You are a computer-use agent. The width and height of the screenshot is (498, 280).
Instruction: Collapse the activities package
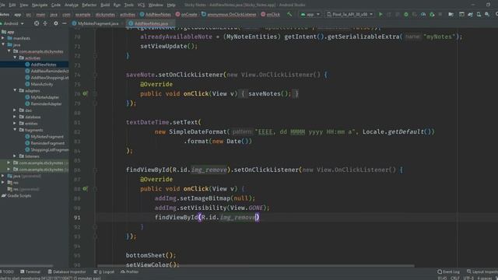click(15, 58)
